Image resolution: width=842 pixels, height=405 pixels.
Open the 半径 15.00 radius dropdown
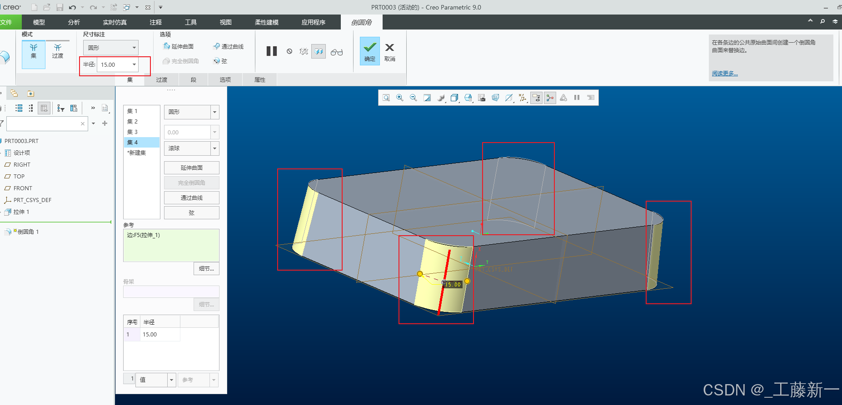(134, 64)
